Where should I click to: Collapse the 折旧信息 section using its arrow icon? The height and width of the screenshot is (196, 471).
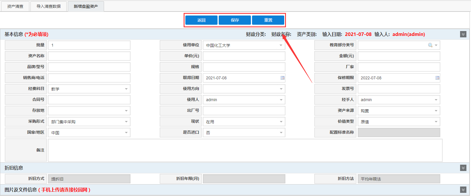[463, 168]
